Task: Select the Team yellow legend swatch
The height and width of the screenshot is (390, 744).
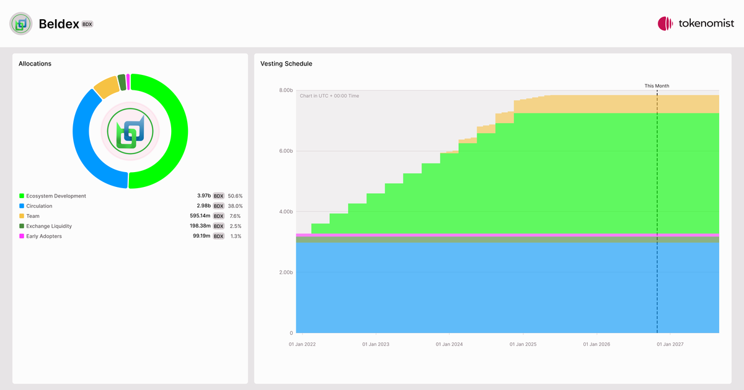Action: (22, 216)
